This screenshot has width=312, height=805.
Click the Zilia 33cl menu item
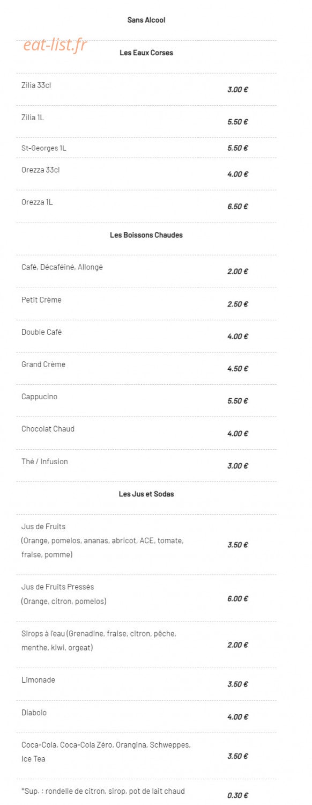coord(36,85)
